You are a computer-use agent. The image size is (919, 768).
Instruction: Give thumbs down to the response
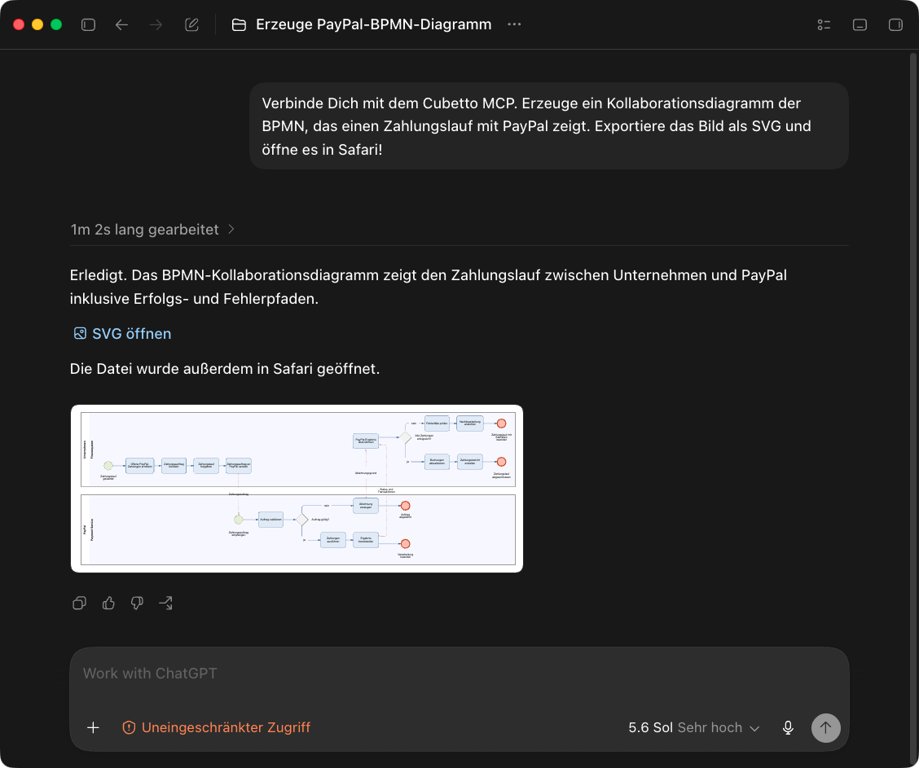[137, 603]
